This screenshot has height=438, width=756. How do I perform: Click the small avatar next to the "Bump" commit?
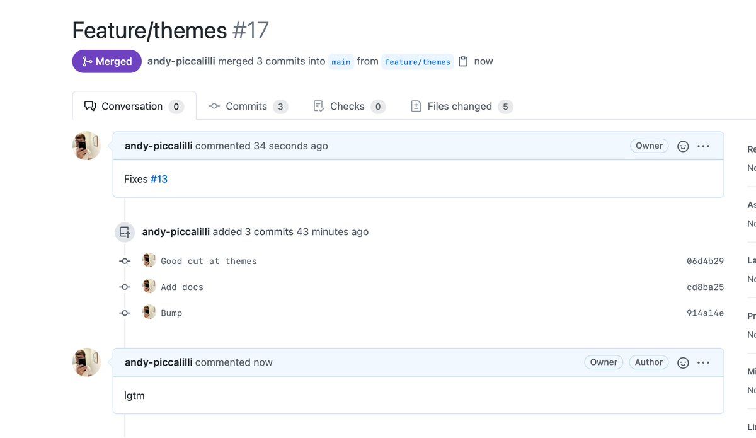tap(149, 312)
